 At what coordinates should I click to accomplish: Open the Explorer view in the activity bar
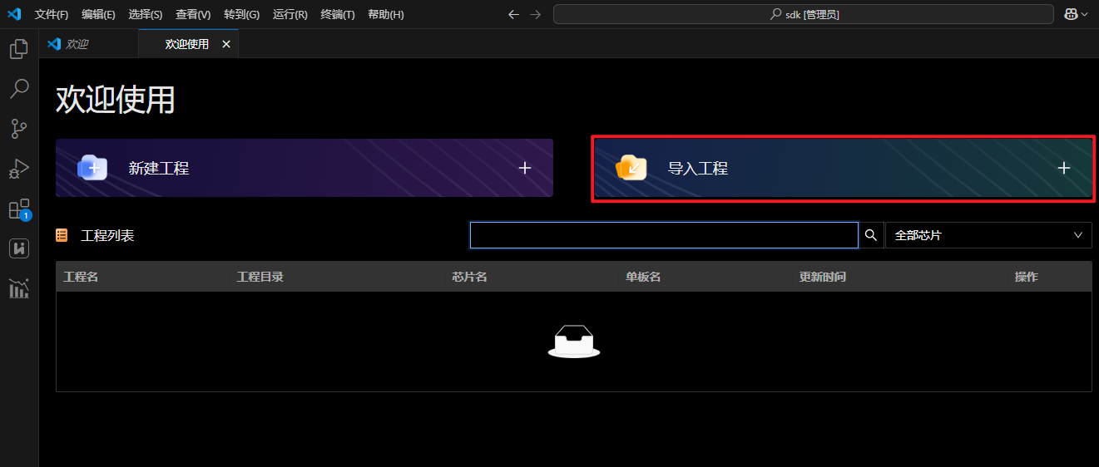coord(18,50)
